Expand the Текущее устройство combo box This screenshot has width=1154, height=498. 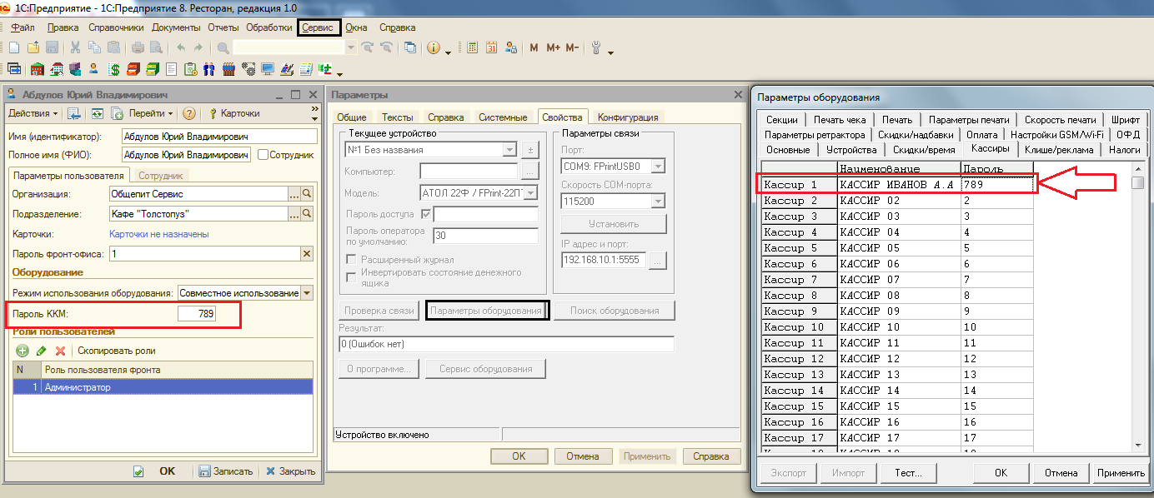click(x=509, y=150)
